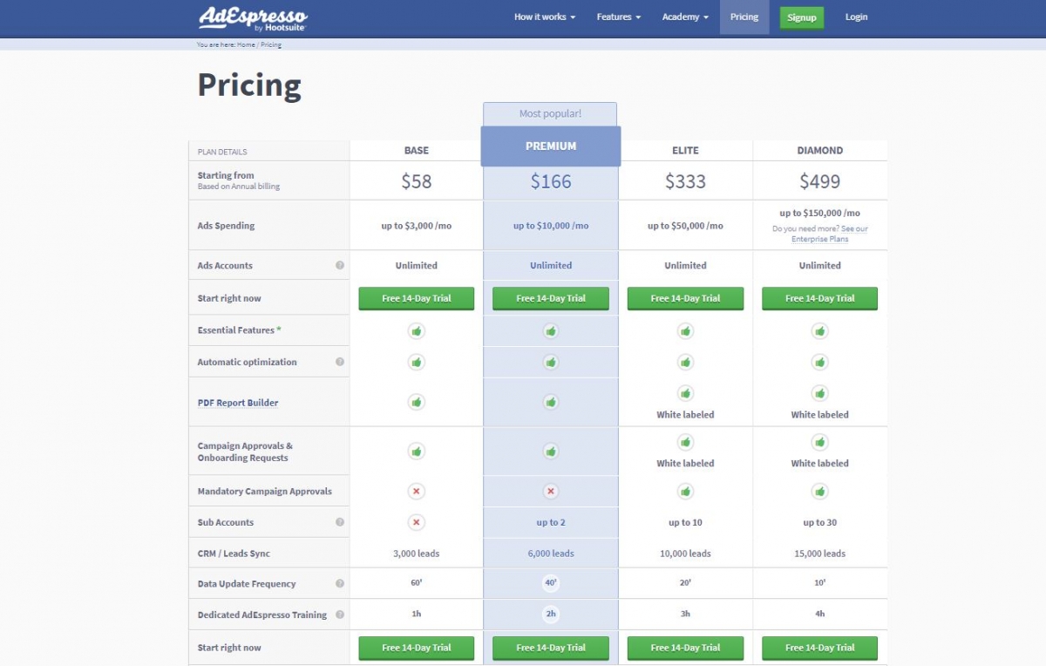Screen dimensions: 1046x666
Task: Click the AdEspresso by Hootsuite logo
Action: point(253,17)
